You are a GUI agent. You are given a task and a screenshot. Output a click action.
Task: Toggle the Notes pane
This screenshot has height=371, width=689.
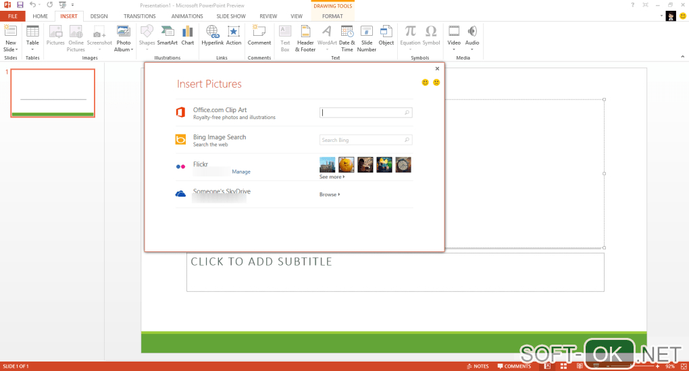click(x=478, y=366)
